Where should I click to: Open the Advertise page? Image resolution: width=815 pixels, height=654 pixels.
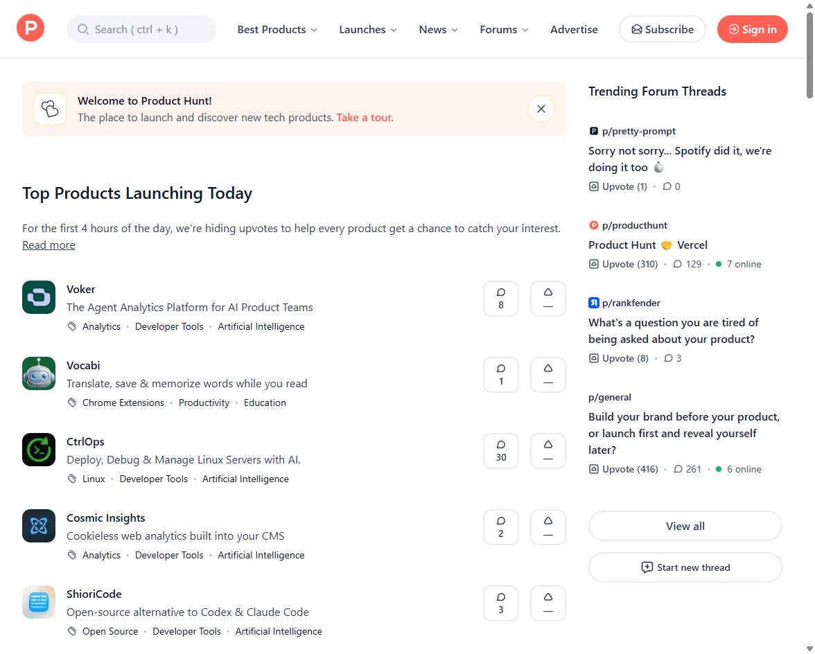[574, 30]
